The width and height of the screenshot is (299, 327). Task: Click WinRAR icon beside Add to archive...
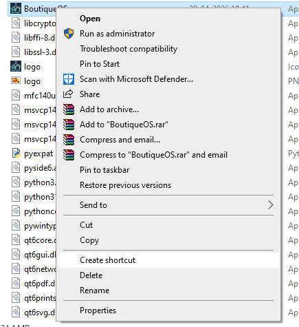pos(69,109)
